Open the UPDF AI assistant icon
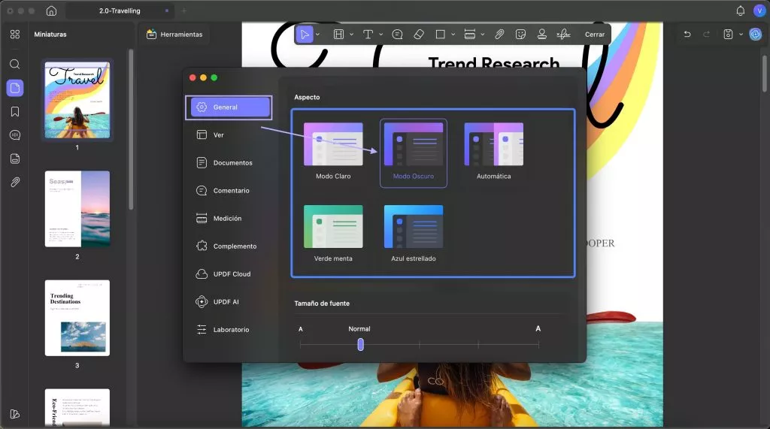 (x=755, y=34)
